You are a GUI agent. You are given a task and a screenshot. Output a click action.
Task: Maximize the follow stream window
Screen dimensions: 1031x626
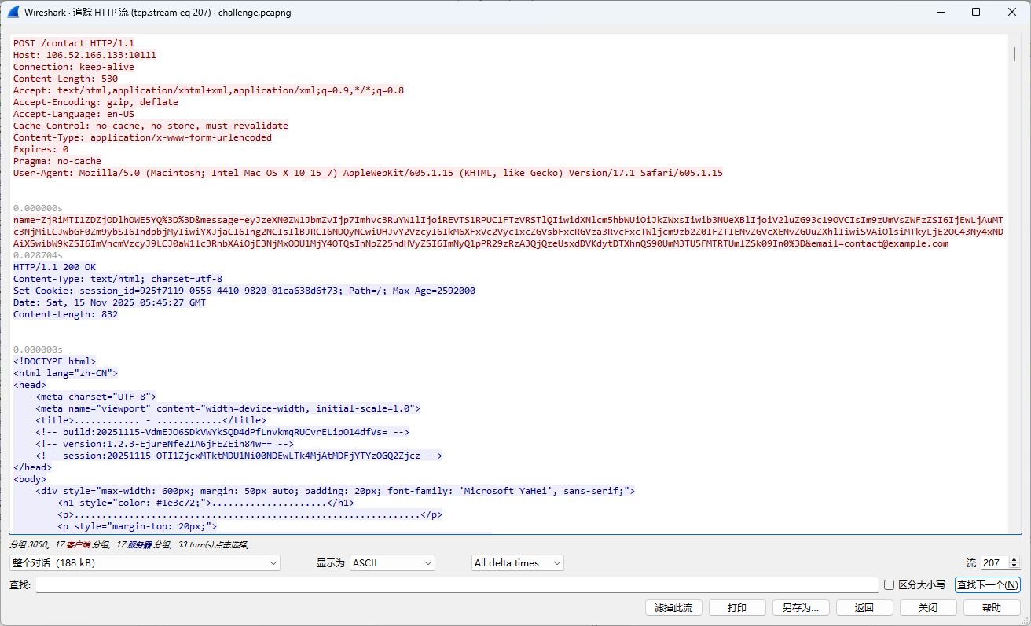(976, 13)
